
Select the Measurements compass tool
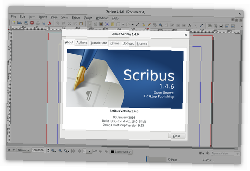[189, 25]
